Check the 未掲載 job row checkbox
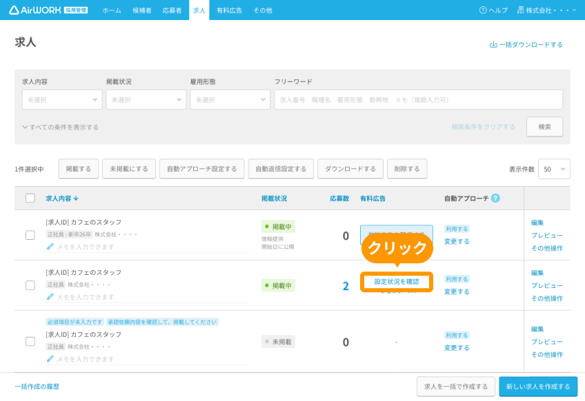 click(x=30, y=341)
